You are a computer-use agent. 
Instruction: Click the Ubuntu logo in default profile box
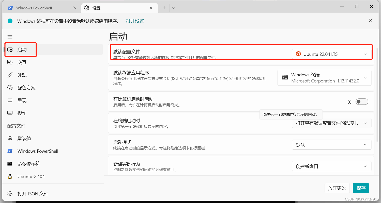pyautogui.click(x=298, y=54)
